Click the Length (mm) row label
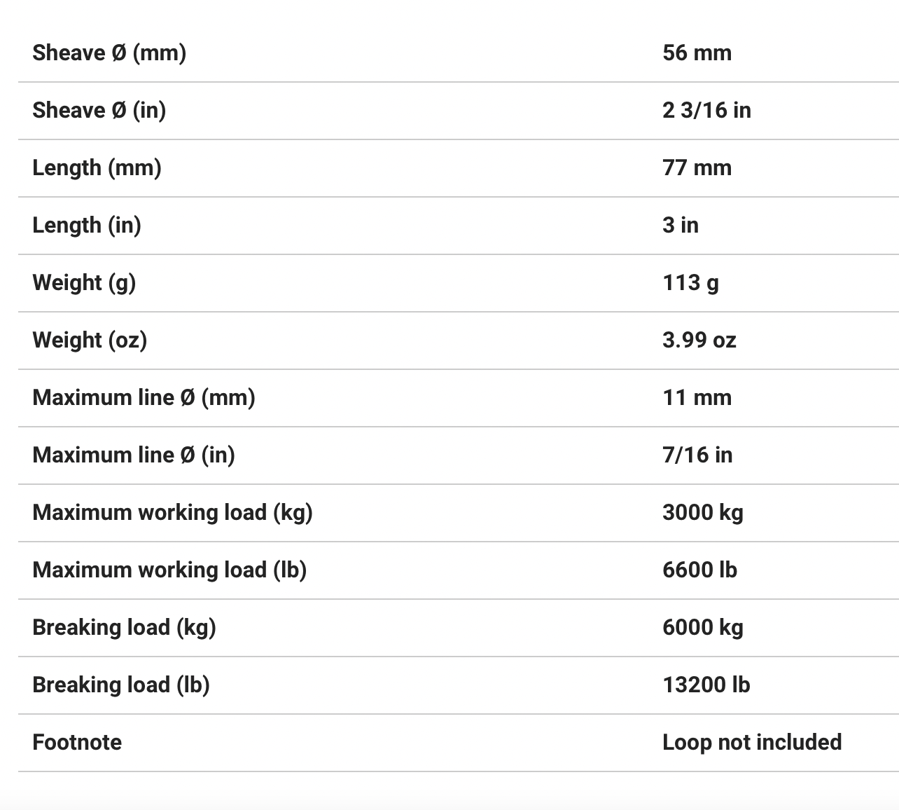 [x=97, y=167]
